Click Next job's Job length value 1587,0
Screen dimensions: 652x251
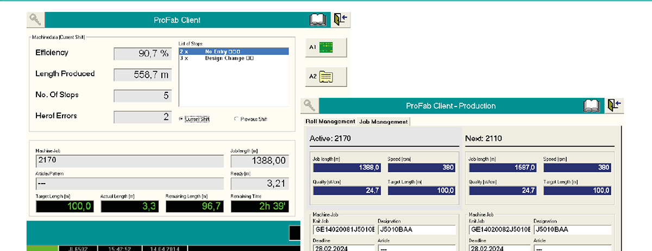tap(502, 168)
